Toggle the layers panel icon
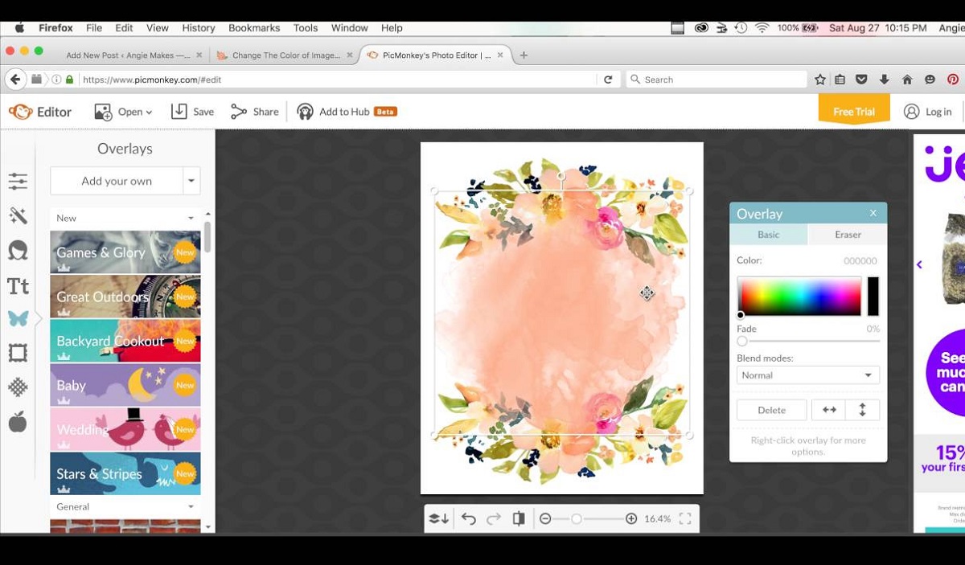Image resolution: width=965 pixels, height=565 pixels. tap(438, 519)
